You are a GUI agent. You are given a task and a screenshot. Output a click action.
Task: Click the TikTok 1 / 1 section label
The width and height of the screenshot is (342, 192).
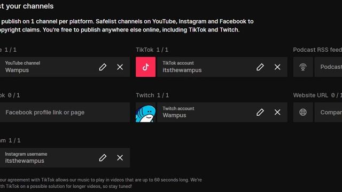tap(152, 50)
